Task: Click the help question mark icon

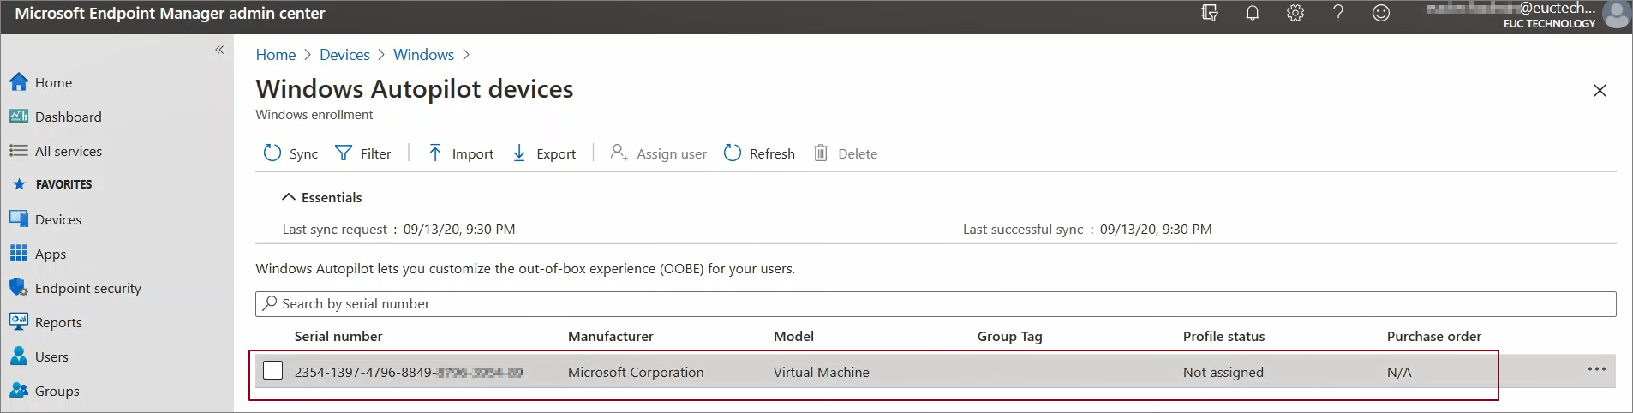Action: coord(1338,13)
